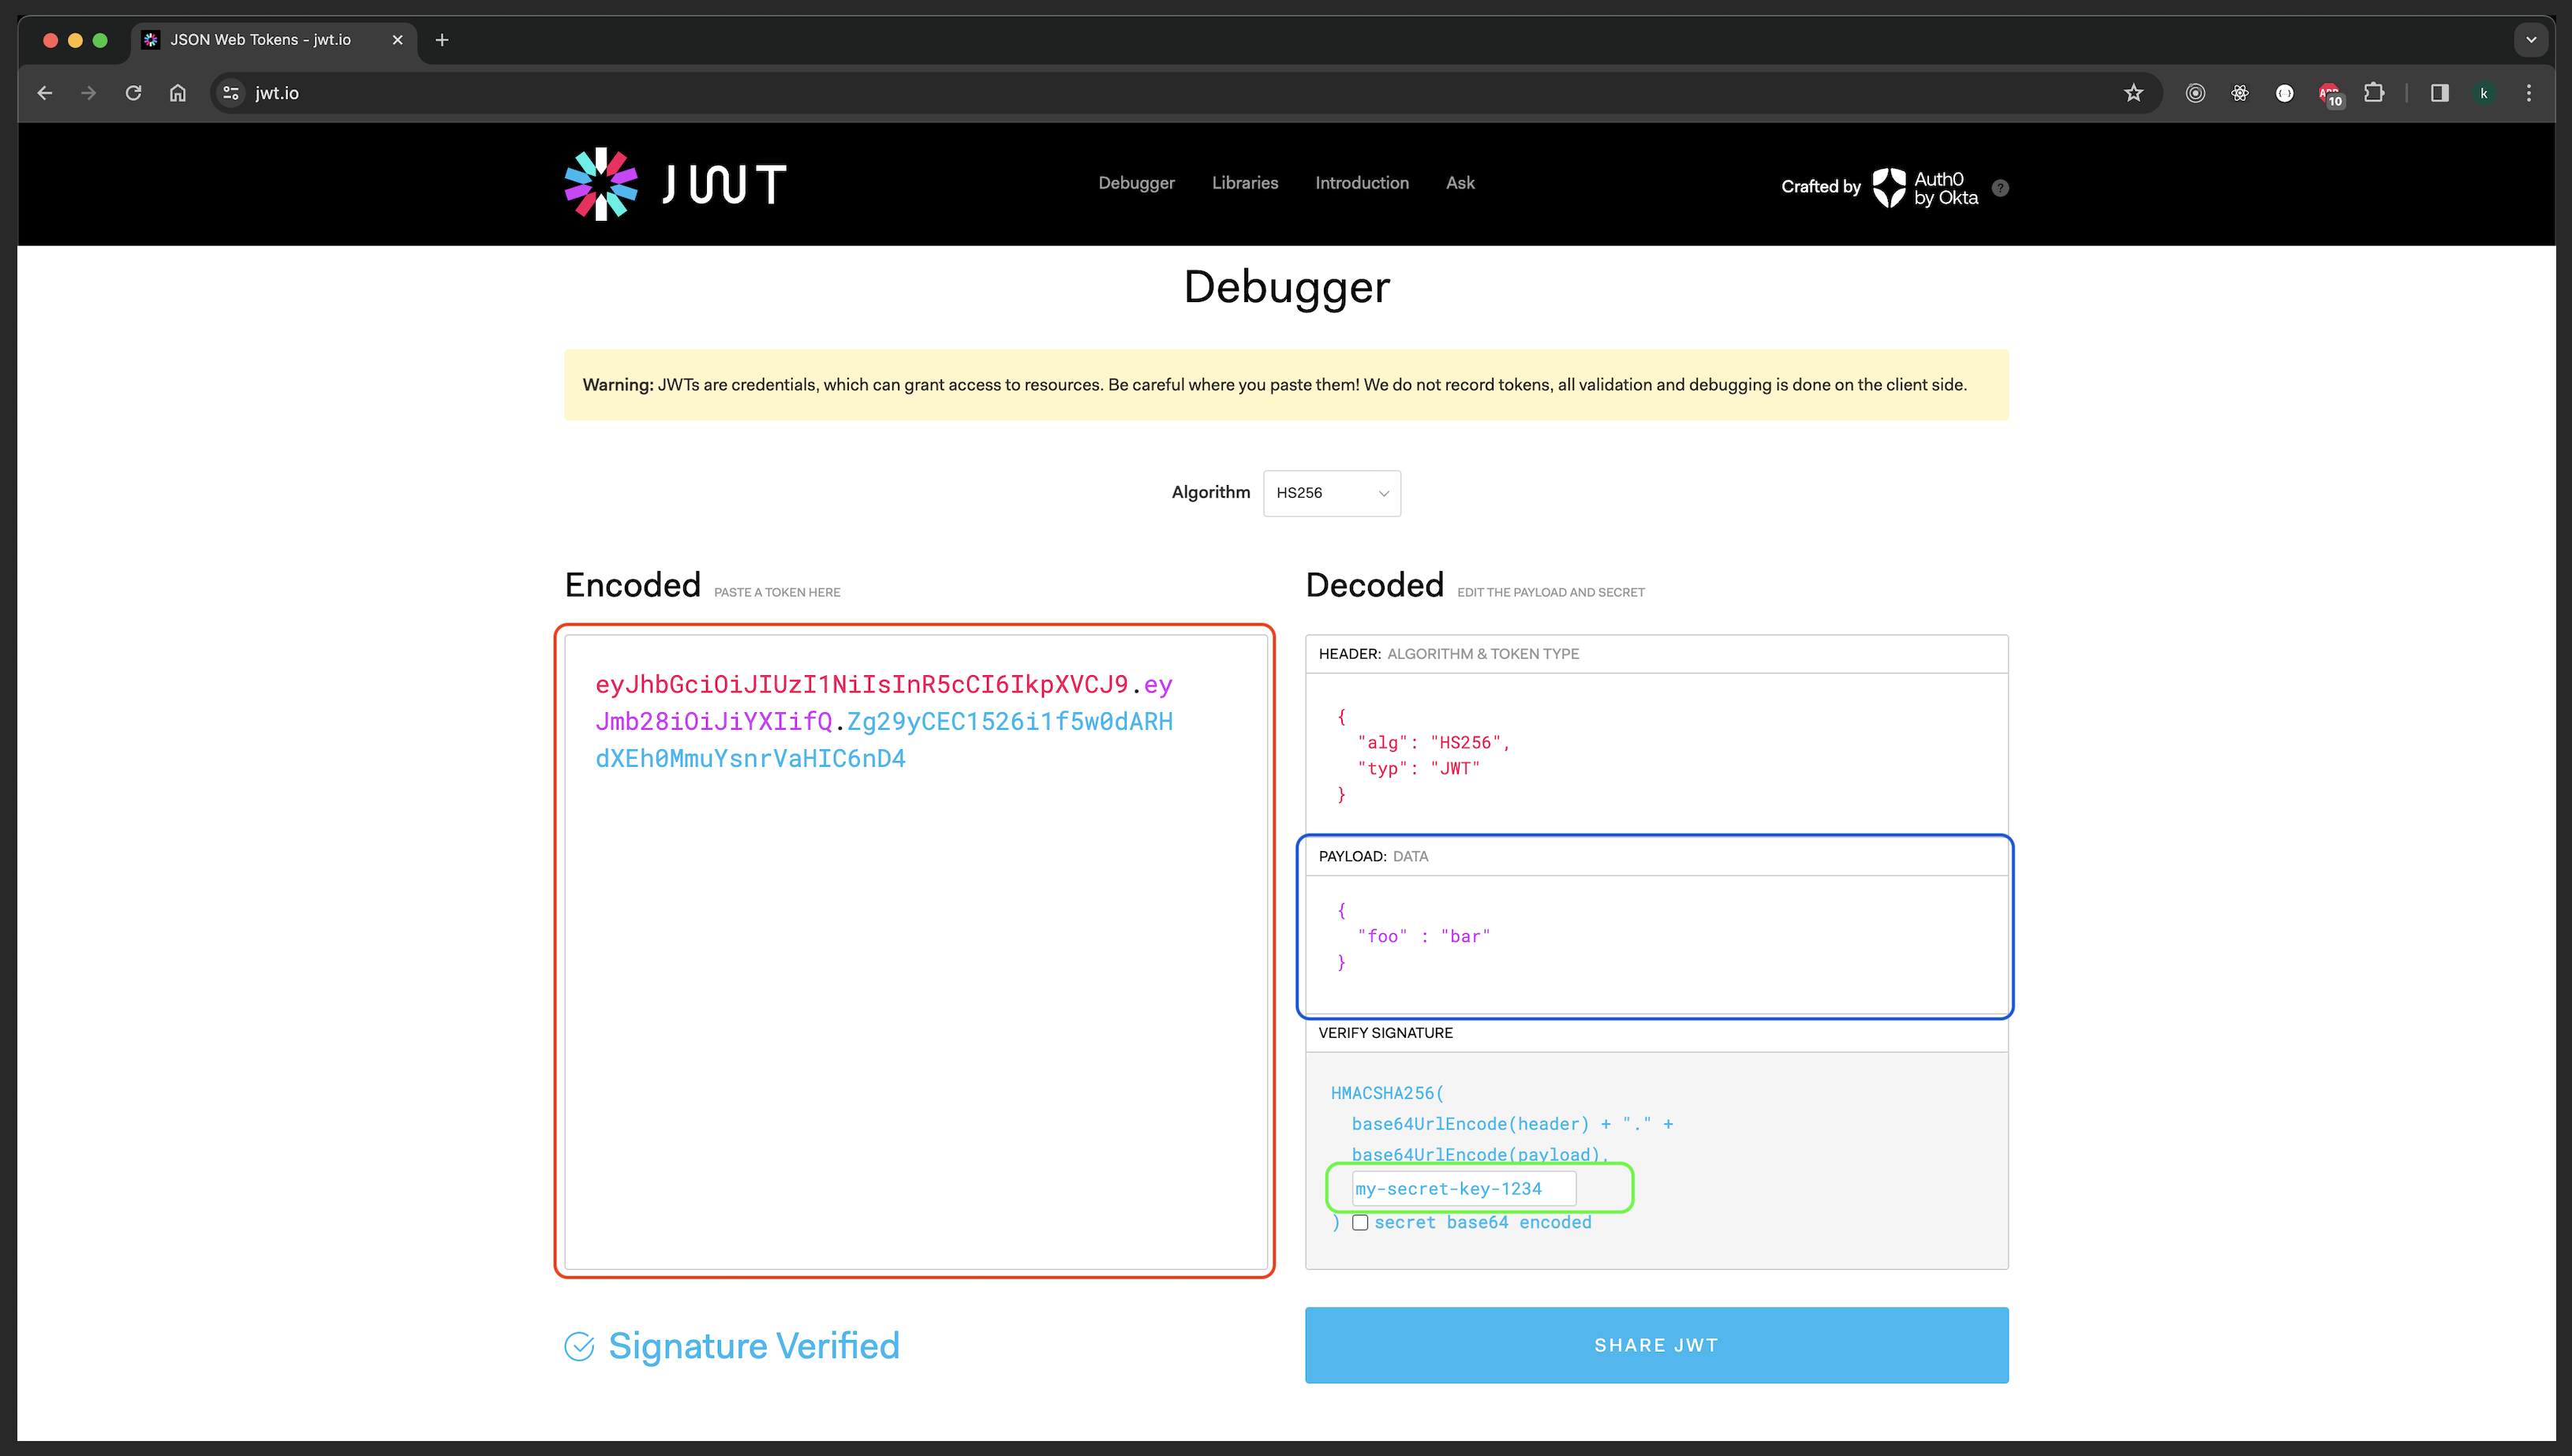
Task: Click the JWT logo in the header
Action: coord(675,183)
